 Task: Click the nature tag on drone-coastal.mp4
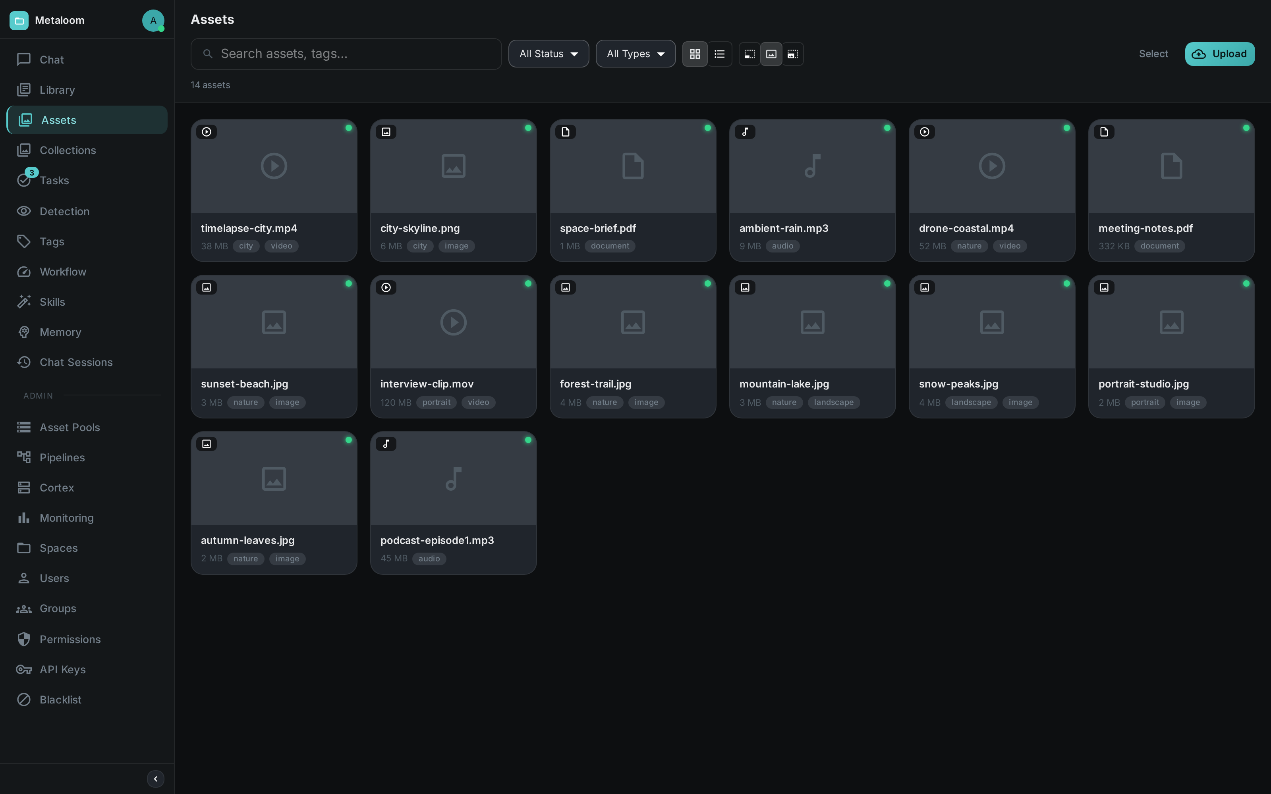[x=969, y=246]
